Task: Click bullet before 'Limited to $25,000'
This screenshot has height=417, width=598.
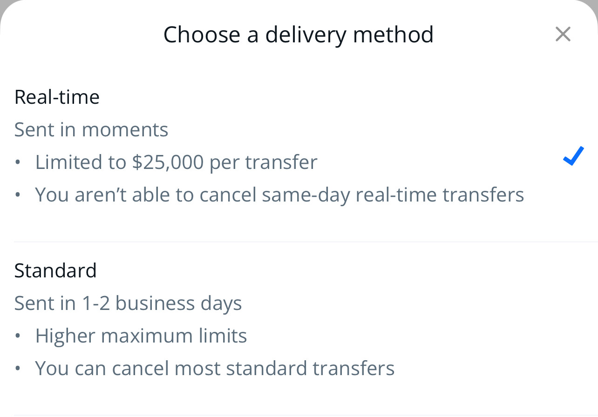Action: [18, 162]
